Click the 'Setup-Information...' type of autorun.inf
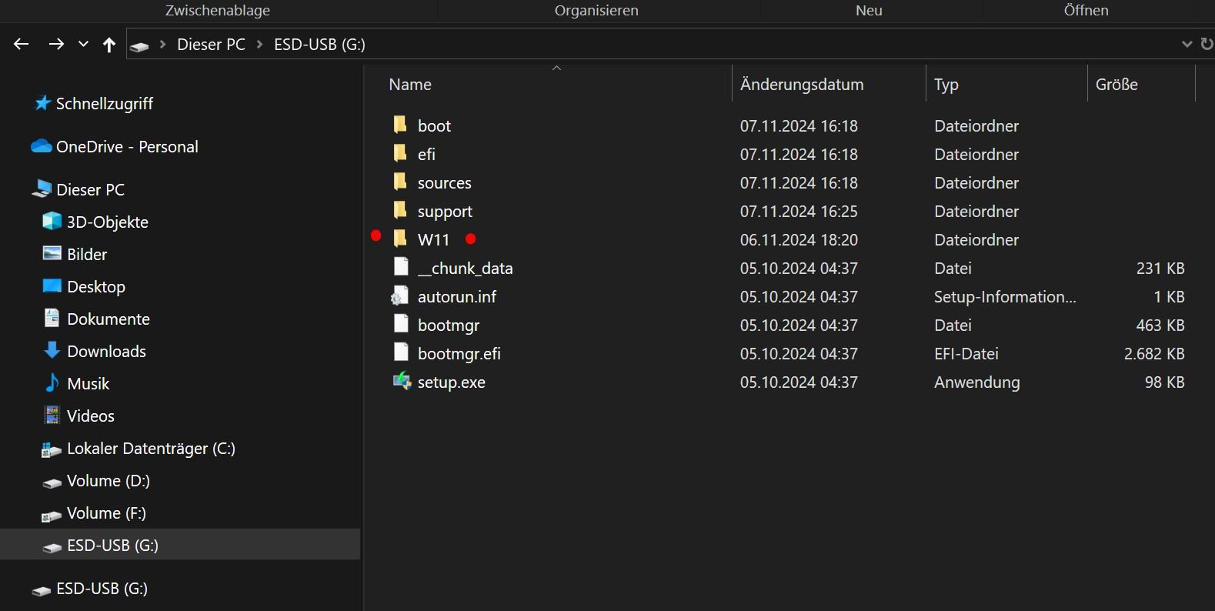The height and width of the screenshot is (611, 1215). pos(1005,297)
